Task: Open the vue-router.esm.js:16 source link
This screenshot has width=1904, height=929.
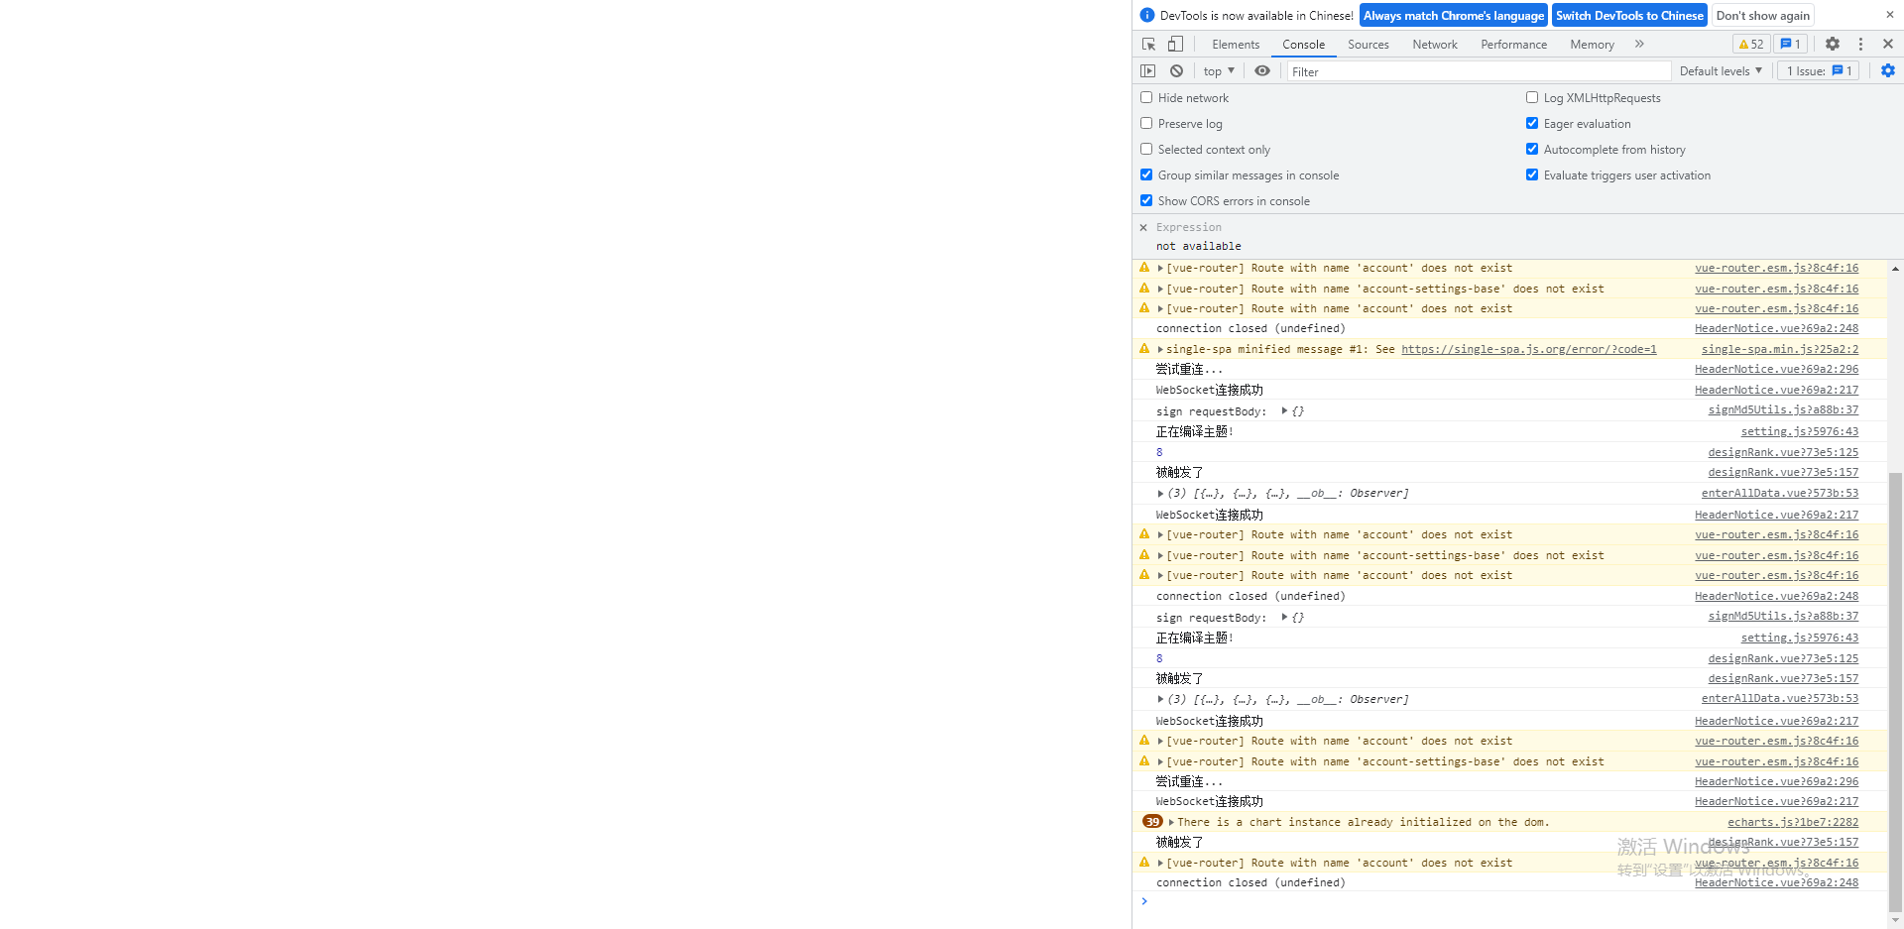Action: pos(1776,268)
